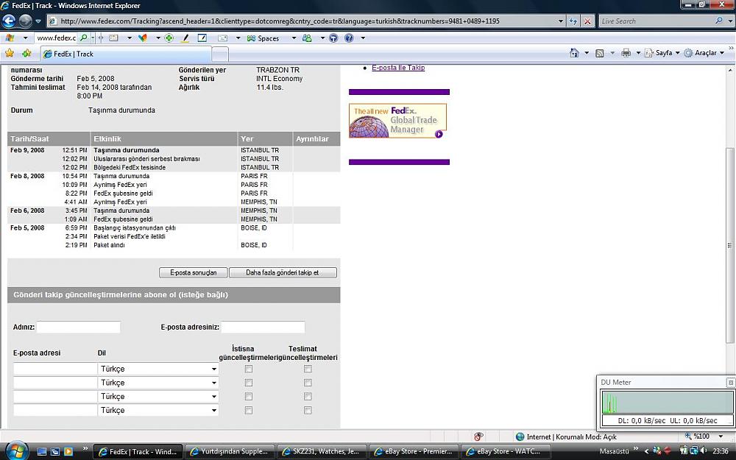736x460 pixels.
Task: Check third row İstisna güncelleştirmeleri checkbox
Action: tap(249, 397)
